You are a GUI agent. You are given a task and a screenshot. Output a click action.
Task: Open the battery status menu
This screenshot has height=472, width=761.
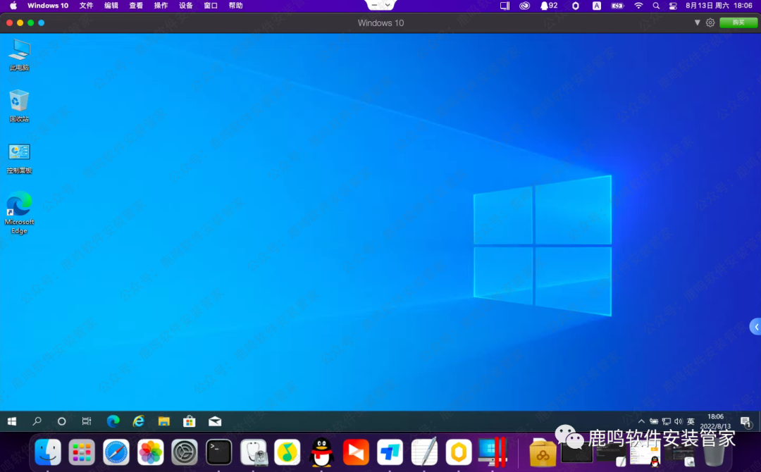617,6
